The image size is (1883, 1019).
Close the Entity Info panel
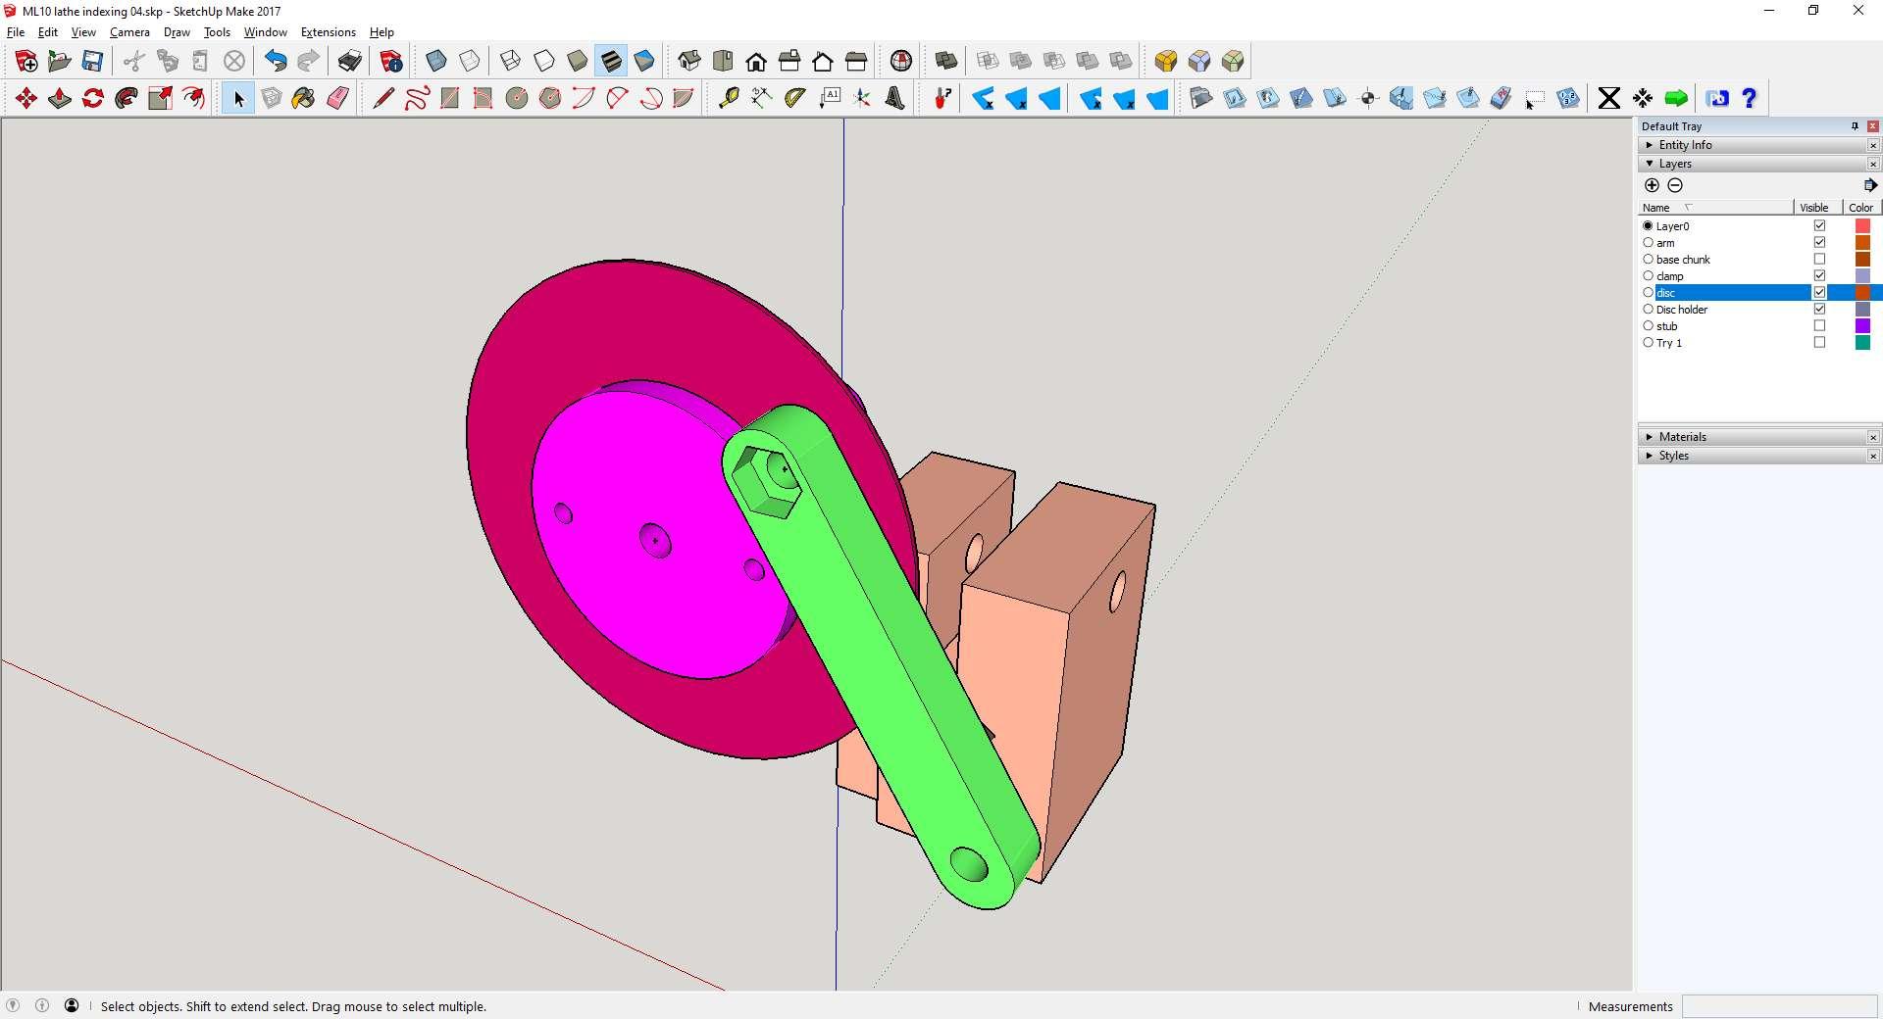click(x=1873, y=145)
